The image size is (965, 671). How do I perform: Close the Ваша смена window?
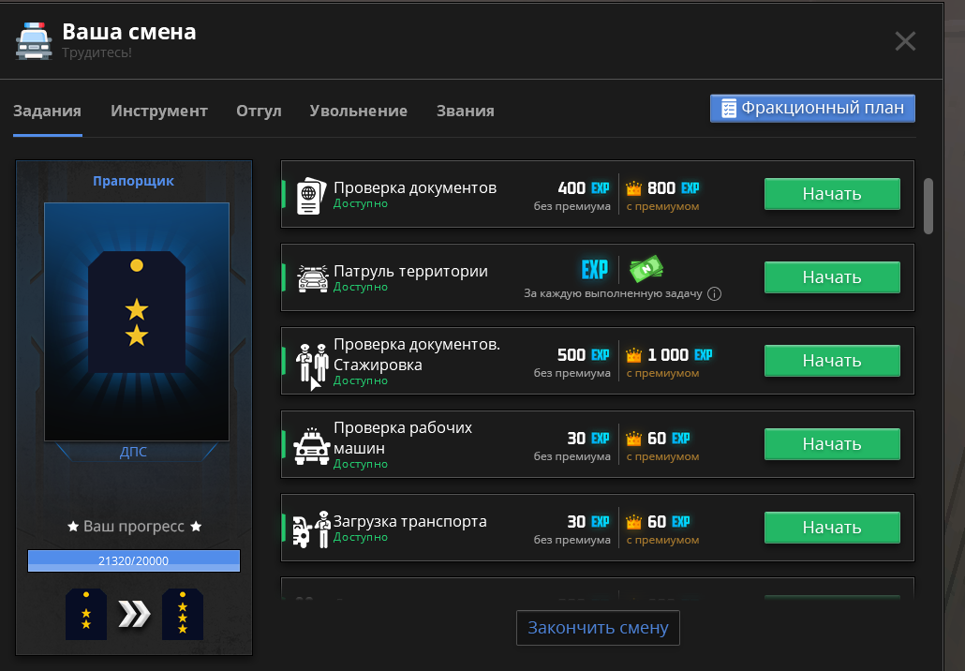(x=905, y=41)
